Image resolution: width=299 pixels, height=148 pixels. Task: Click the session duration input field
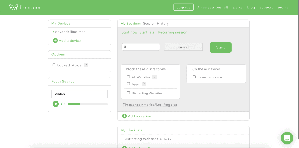coord(141,47)
